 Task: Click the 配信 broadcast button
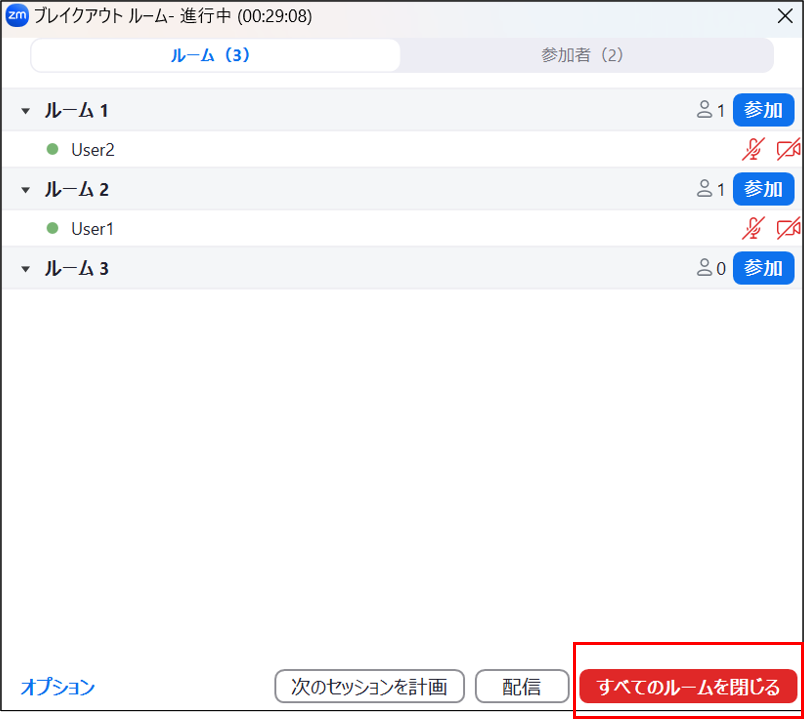click(522, 686)
